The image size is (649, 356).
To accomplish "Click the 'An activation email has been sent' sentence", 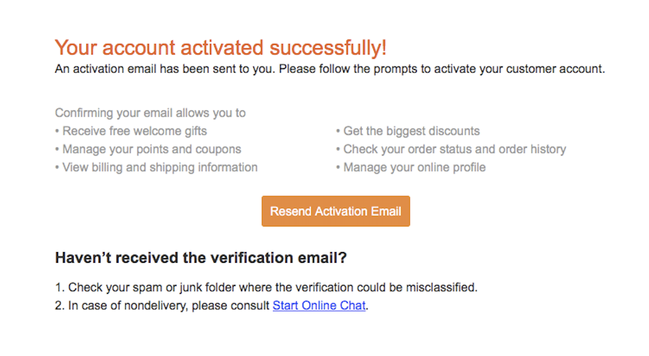I will [x=330, y=69].
